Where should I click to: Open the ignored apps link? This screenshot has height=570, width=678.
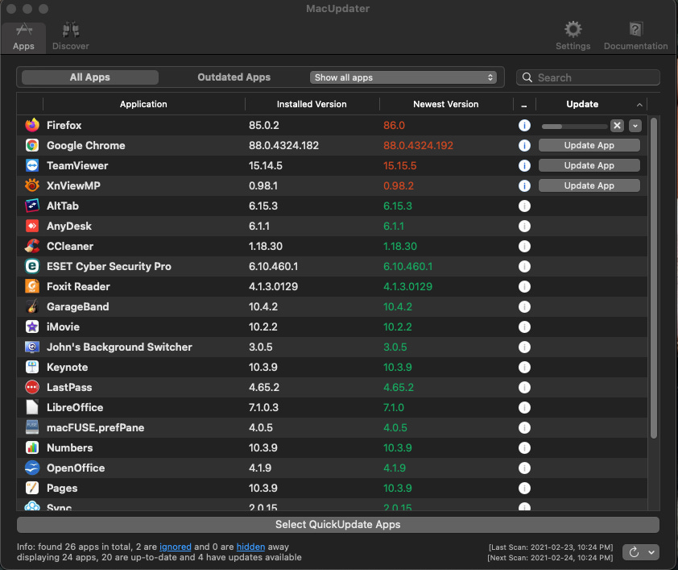tap(175, 547)
